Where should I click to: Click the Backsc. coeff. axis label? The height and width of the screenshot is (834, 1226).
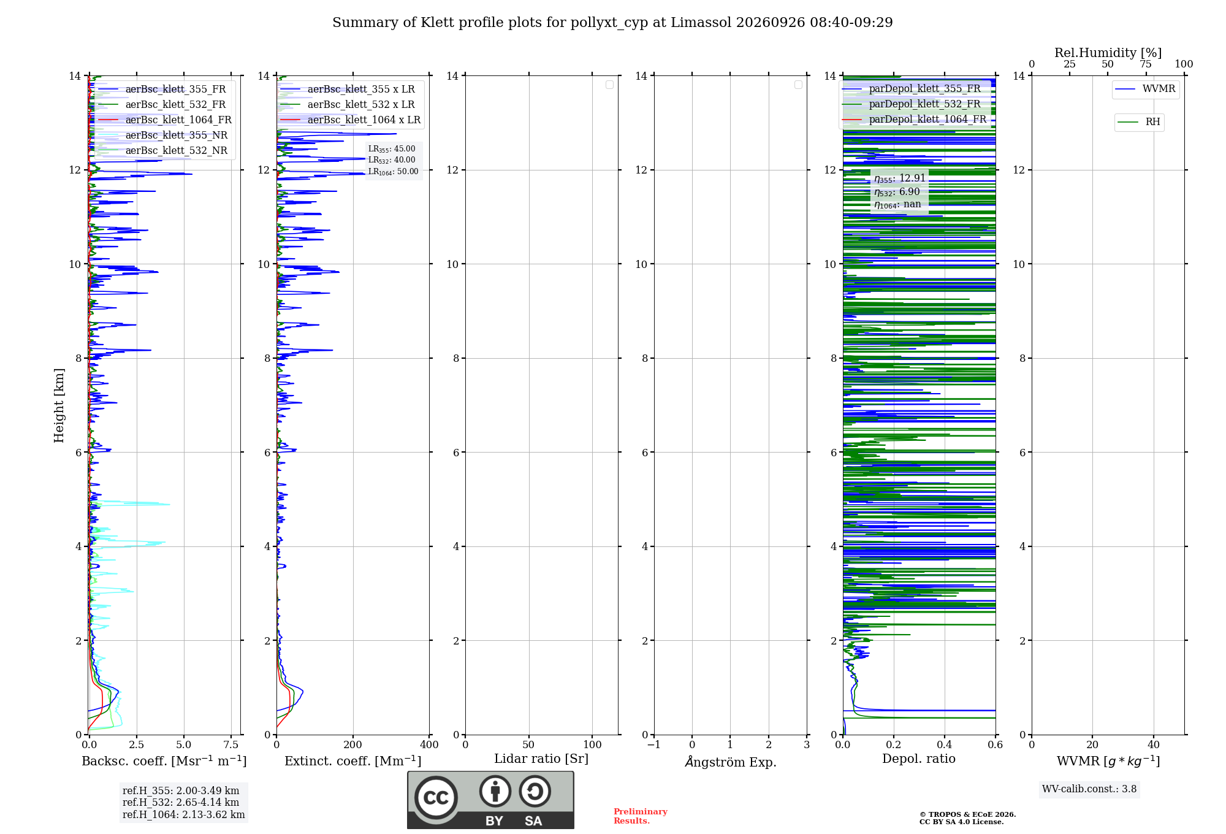tap(164, 761)
